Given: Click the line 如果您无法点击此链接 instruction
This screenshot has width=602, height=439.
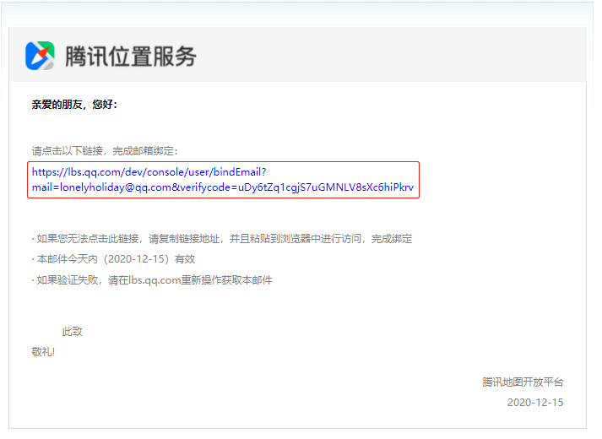Looking at the screenshot, I should click(x=222, y=239).
